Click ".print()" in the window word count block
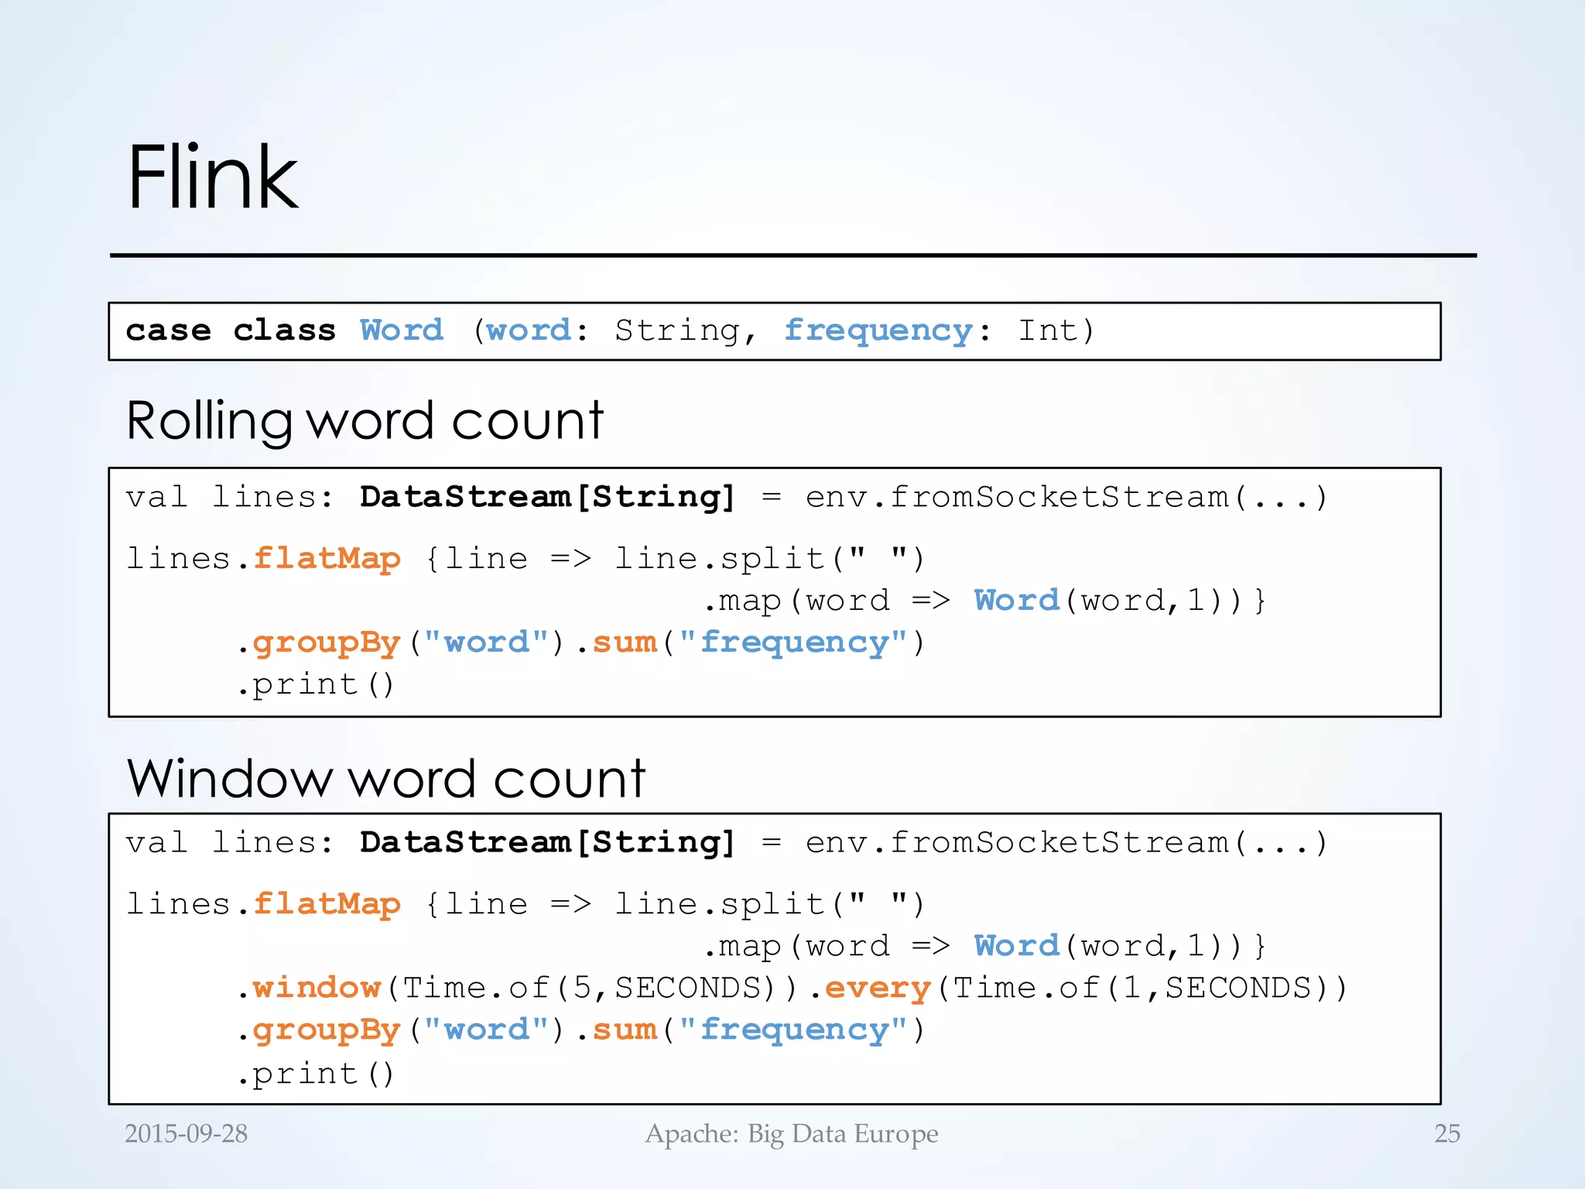Viewport: 1585px width, 1189px height. click(x=316, y=1074)
